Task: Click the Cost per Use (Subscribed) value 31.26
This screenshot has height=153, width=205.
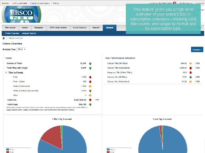Action: (x=184, y=82)
